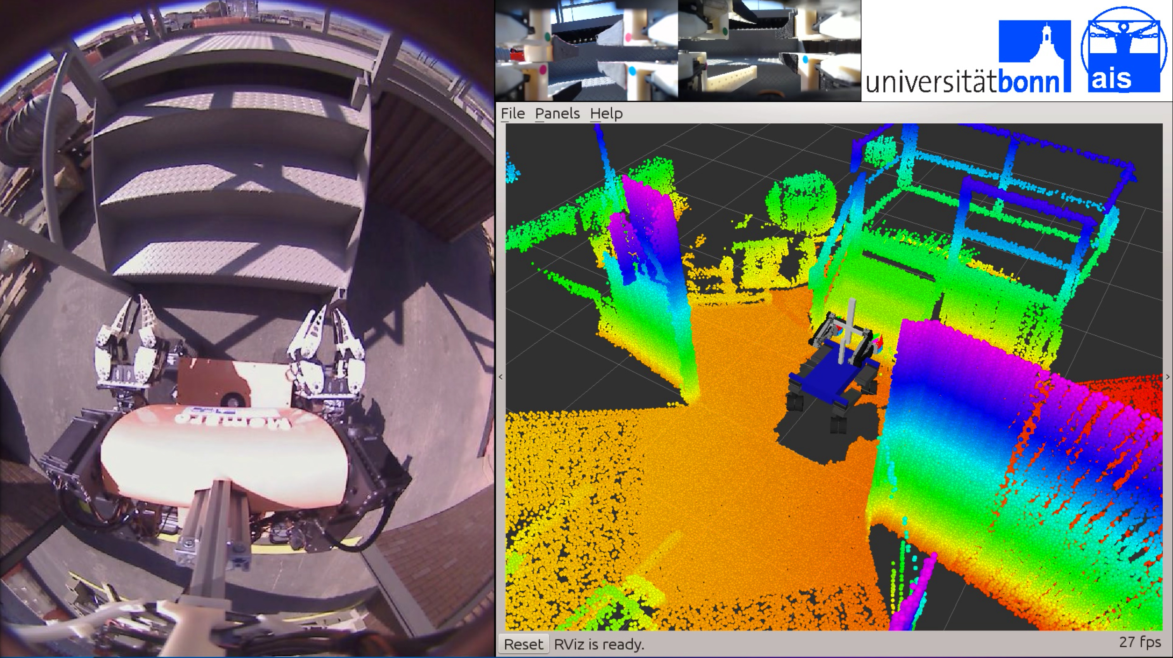Select the right hand camera thumbnail strip
The width and height of the screenshot is (1173, 658).
(x=769, y=50)
